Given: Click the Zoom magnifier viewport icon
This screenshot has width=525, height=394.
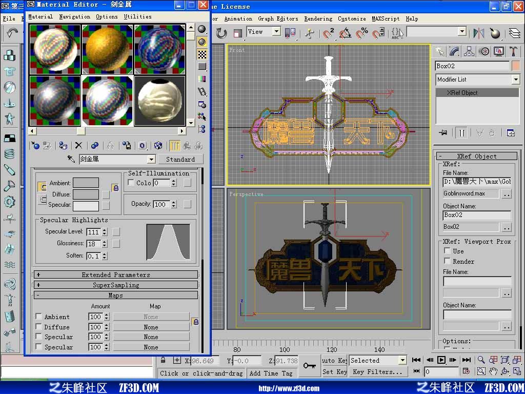Looking at the screenshot, I should 481,360.
